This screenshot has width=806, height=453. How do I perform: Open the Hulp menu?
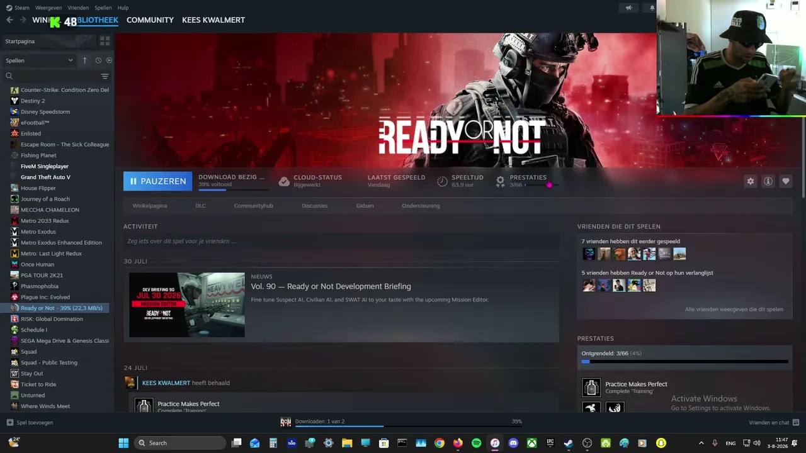tap(123, 8)
